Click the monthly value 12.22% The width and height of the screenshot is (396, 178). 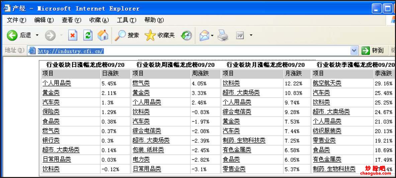click(293, 83)
